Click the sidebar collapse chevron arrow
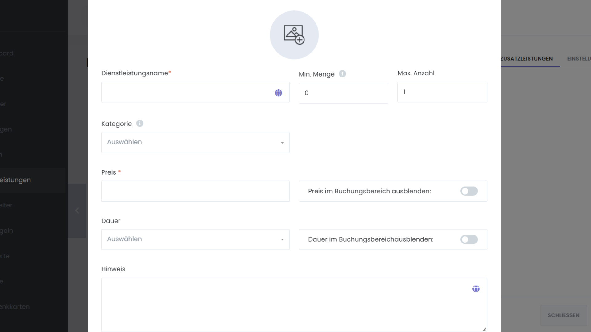 point(77,211)
